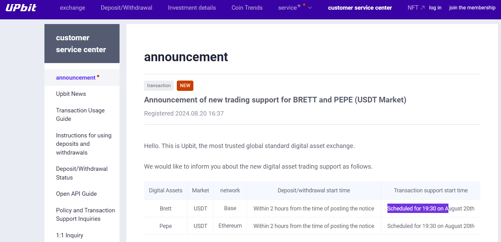Viewport: 501px width, 242px height.
Task: Click the Ethereum network cell
Action: click(x=230, y=226)
